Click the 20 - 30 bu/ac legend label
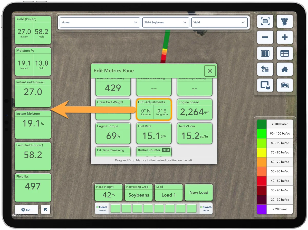The height and width of the screenshot is (230, 308). pos(280,200)
